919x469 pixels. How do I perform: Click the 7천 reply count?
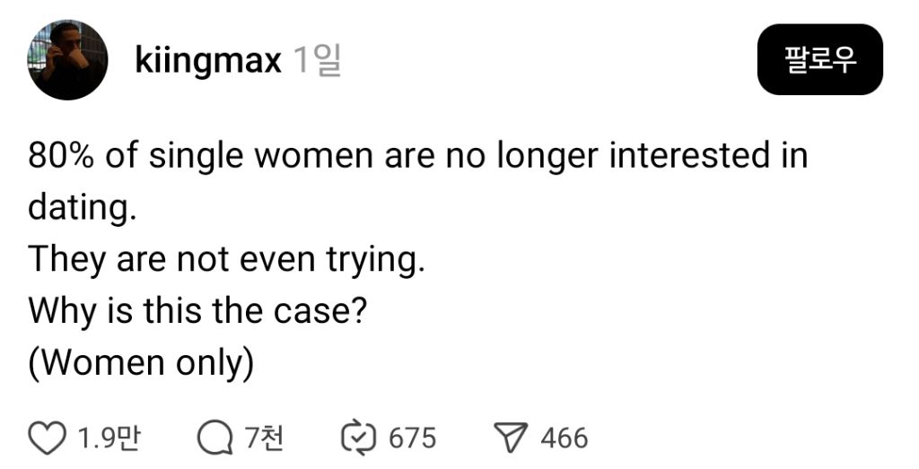tap(264, 438)
